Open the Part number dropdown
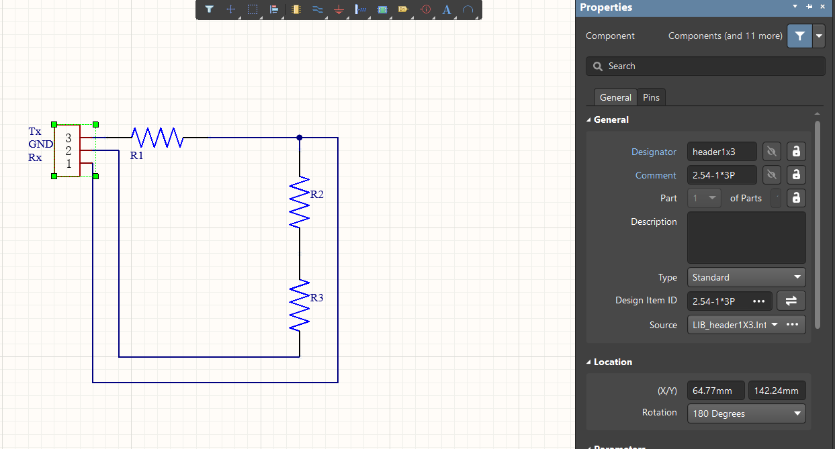Screen dimensions: 835x449 [x=704, y=198]
